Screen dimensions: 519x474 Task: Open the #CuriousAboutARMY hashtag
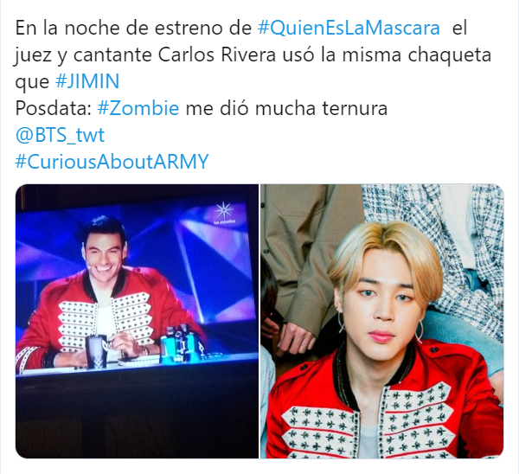[112, 162]
